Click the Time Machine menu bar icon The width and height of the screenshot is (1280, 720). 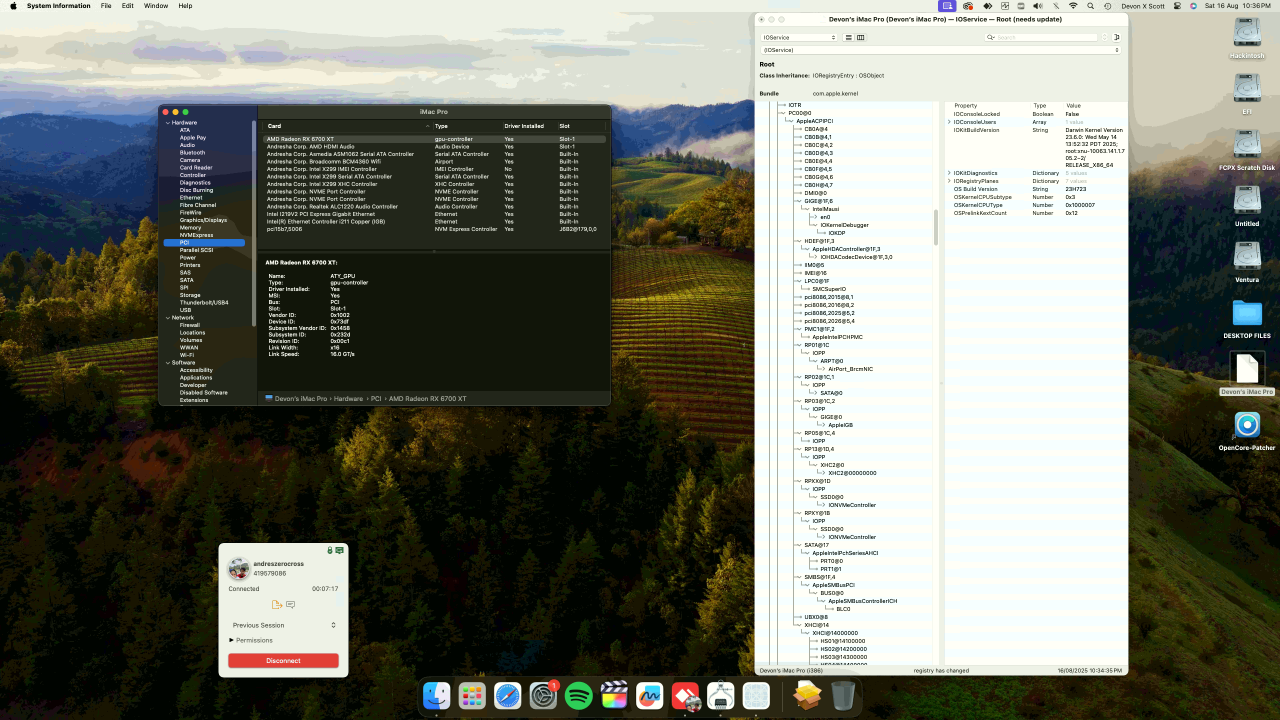1108,6
